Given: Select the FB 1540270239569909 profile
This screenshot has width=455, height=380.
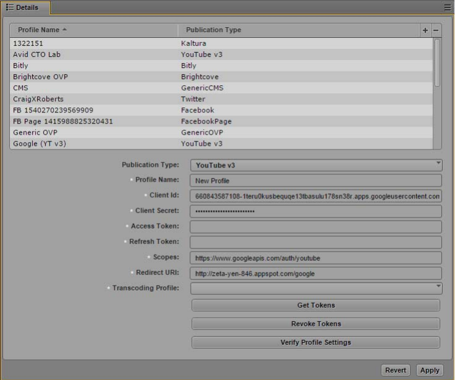Looking at the screenshot, I should coord(221,110).
